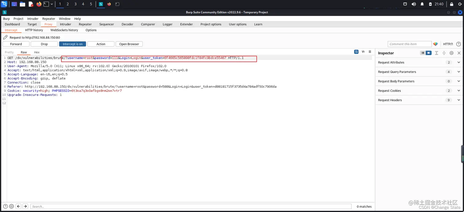464x212 pixels.
Task: Open the proxy Options sub-tab
Action: pos(91,30)
